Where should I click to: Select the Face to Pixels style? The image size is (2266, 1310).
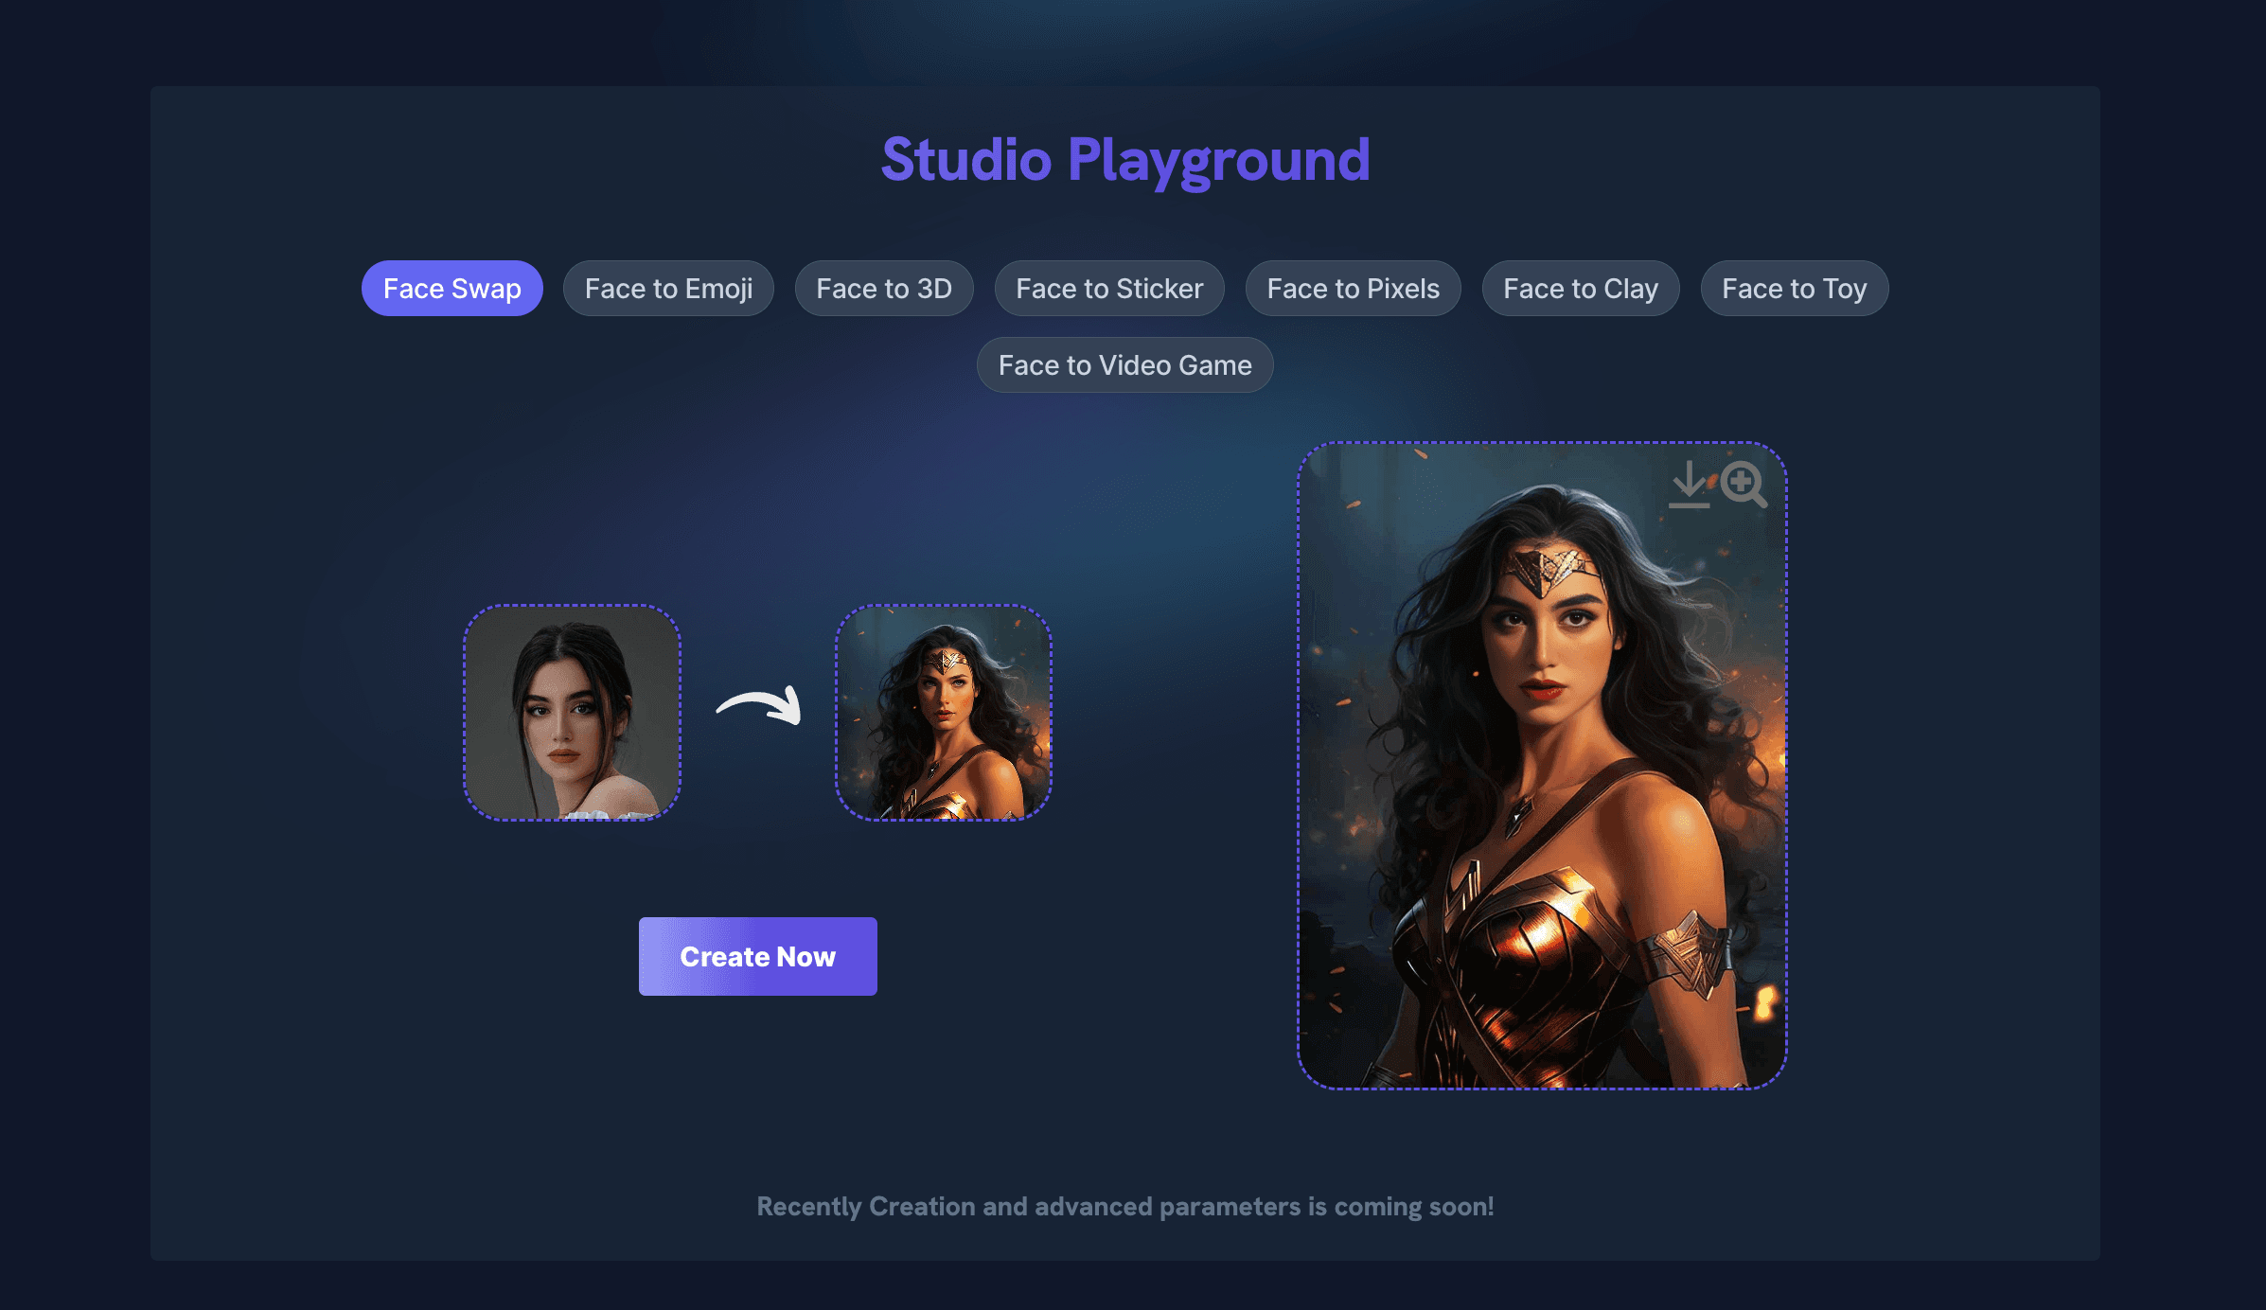[1353, 289]
